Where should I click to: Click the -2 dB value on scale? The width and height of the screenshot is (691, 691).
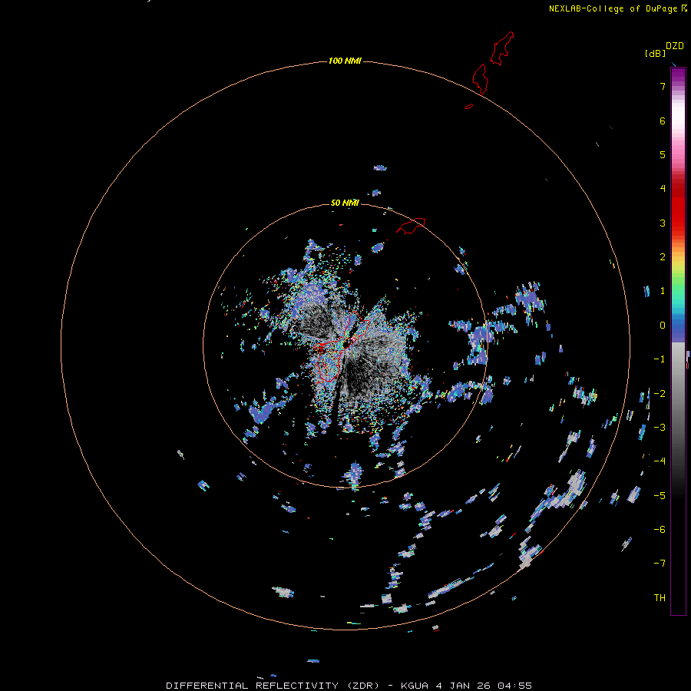660,394
